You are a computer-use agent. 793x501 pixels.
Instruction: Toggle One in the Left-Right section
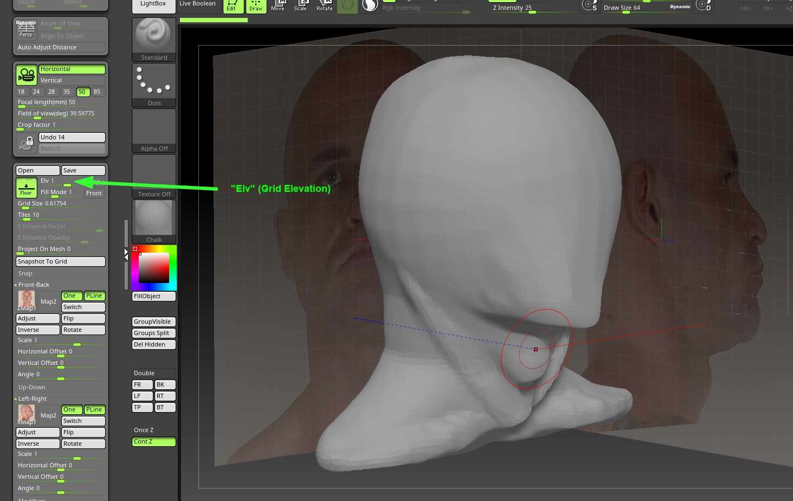72,409
